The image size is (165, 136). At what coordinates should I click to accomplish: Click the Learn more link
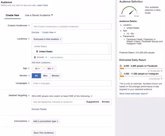click(x=42, y=5)
